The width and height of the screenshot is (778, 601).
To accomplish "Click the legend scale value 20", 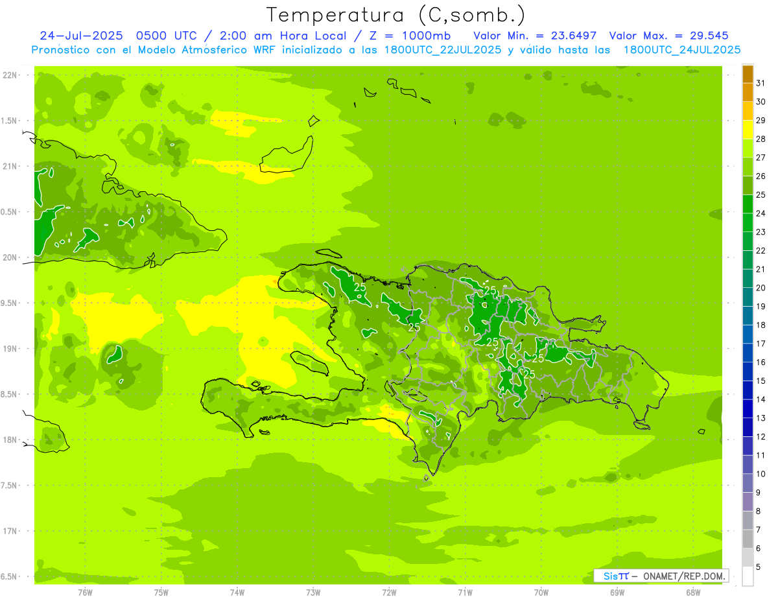I will (760, 288).
